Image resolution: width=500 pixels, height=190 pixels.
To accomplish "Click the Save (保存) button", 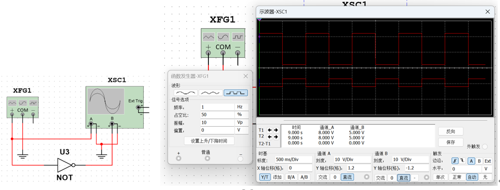I will pos(451,142).
